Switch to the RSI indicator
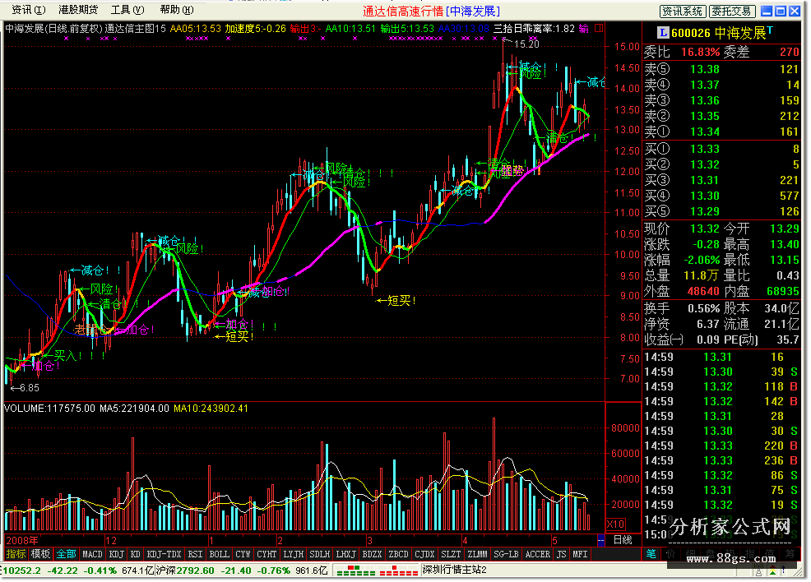 [x=195, y=554]
